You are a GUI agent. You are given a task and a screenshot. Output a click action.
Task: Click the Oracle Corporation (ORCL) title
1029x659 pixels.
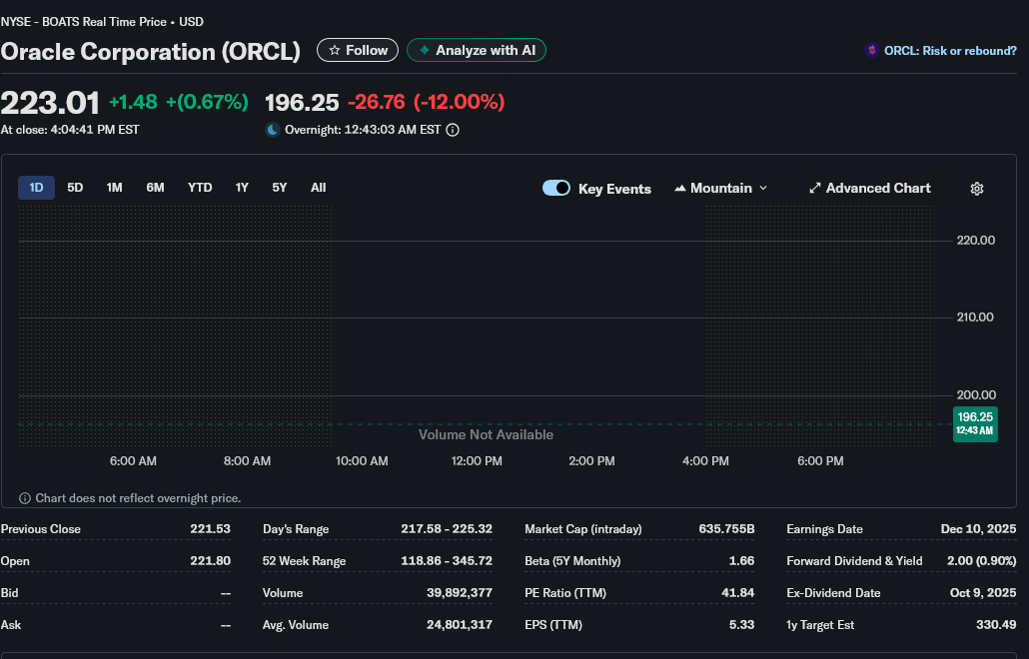[x=150, y=51]
